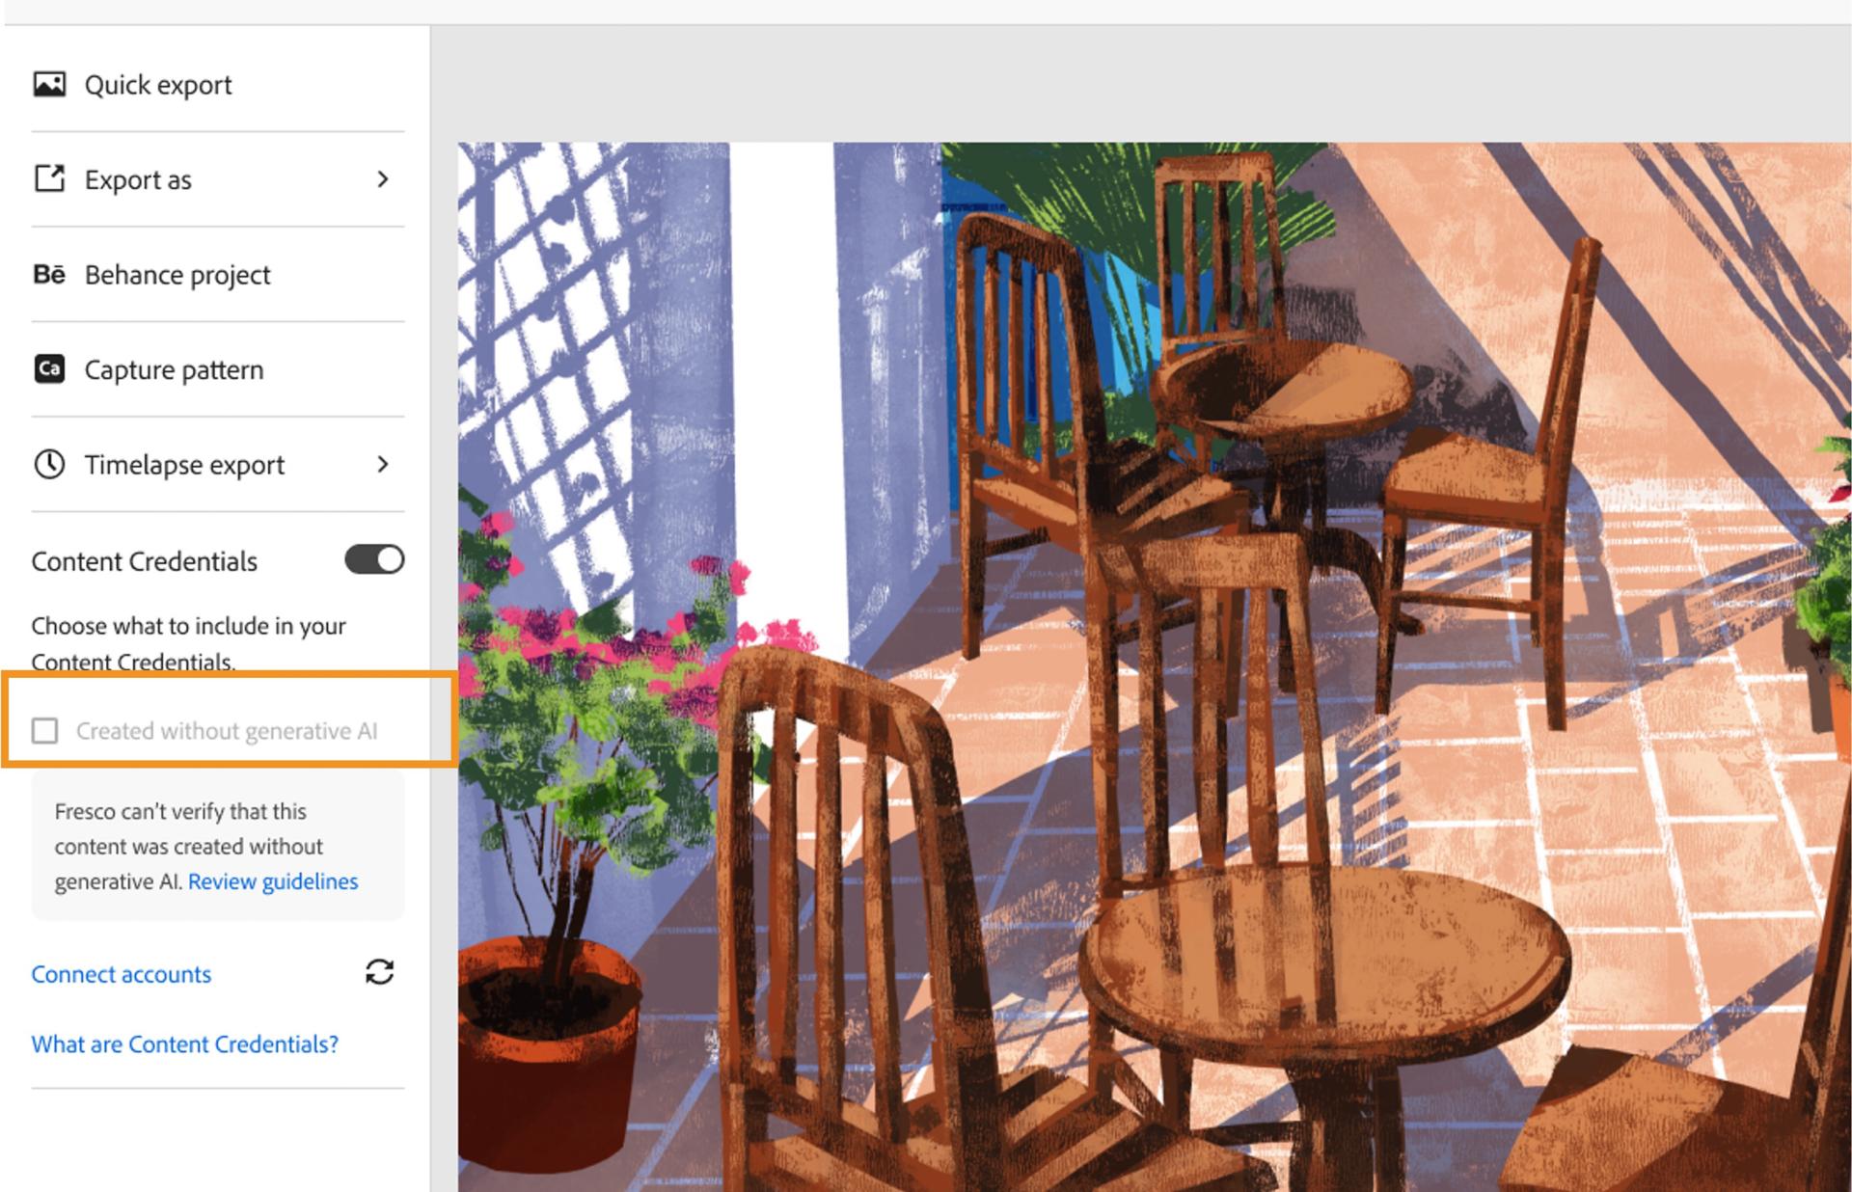1852x1192 pixels.
Task: Open the Review guidelines link
Action: [x=273, y=880]
